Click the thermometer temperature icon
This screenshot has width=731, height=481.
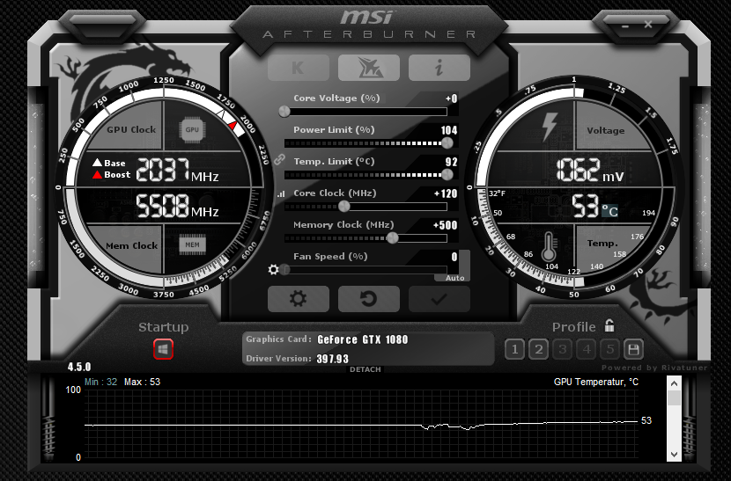click(549, 246)
